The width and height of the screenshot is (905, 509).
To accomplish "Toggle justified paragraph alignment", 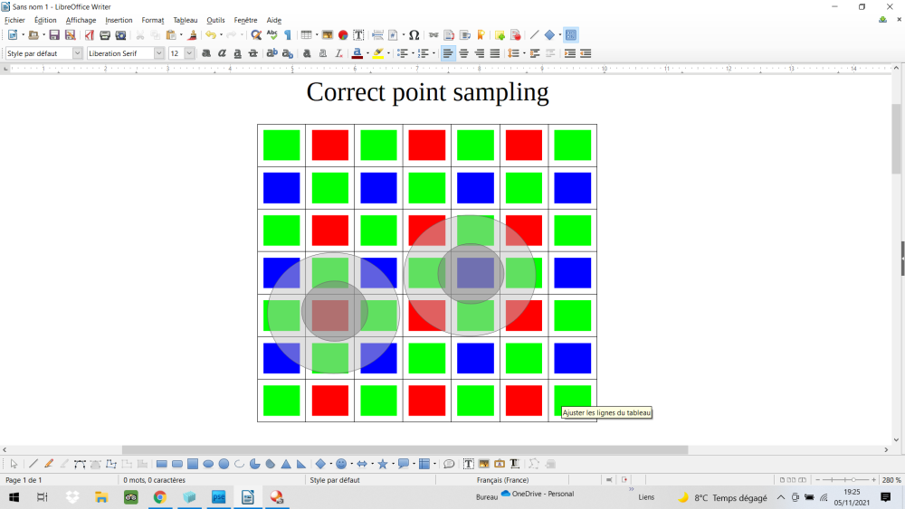I will tap(494, 53).
